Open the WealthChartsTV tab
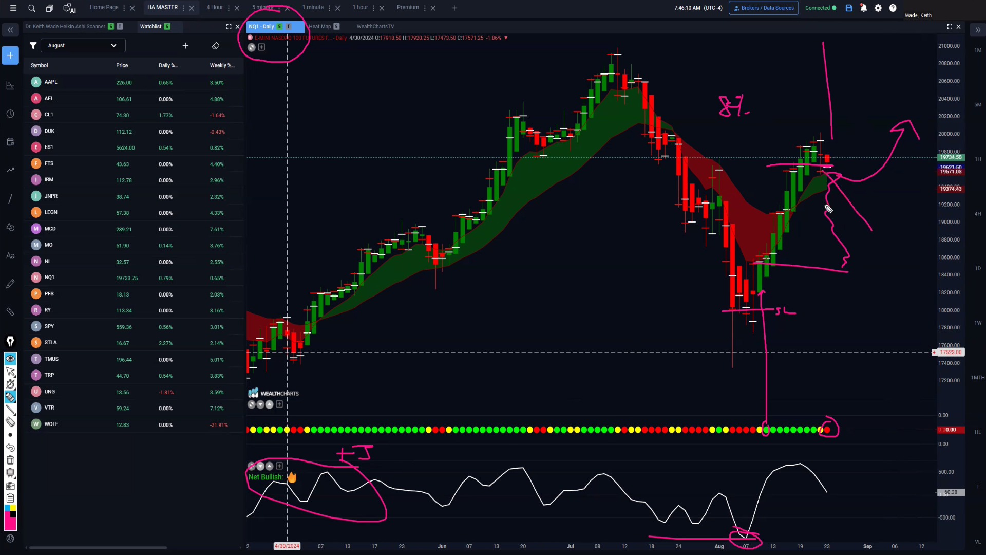986x555 pixels. click(375, 26)
